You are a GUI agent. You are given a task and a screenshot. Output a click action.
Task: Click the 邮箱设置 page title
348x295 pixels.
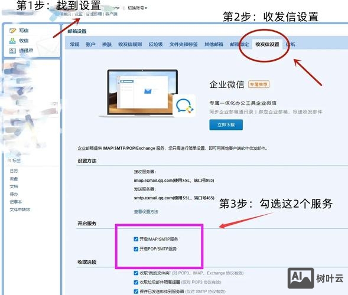pyautogui.click(x=77, y=31)
